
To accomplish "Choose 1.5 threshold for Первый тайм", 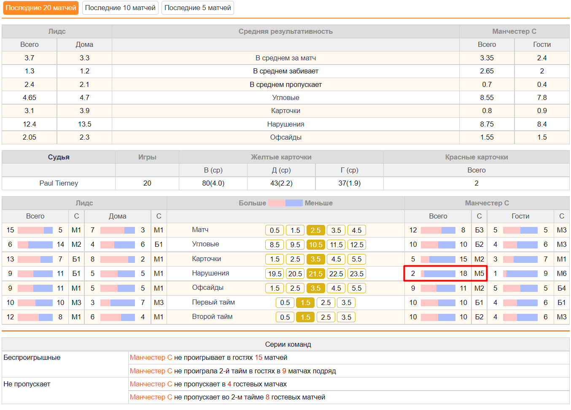I will tap(305, 302).
